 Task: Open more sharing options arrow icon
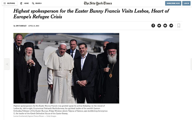(171, 25)
